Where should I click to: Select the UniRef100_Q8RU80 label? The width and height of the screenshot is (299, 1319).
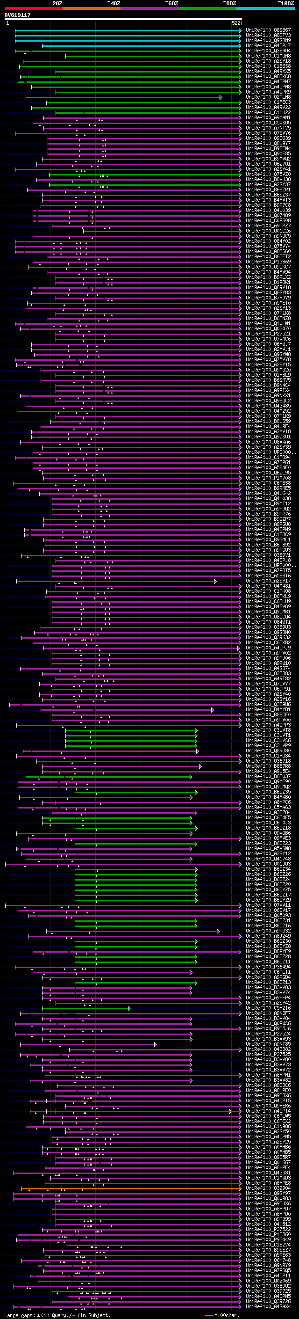(268, 751)
